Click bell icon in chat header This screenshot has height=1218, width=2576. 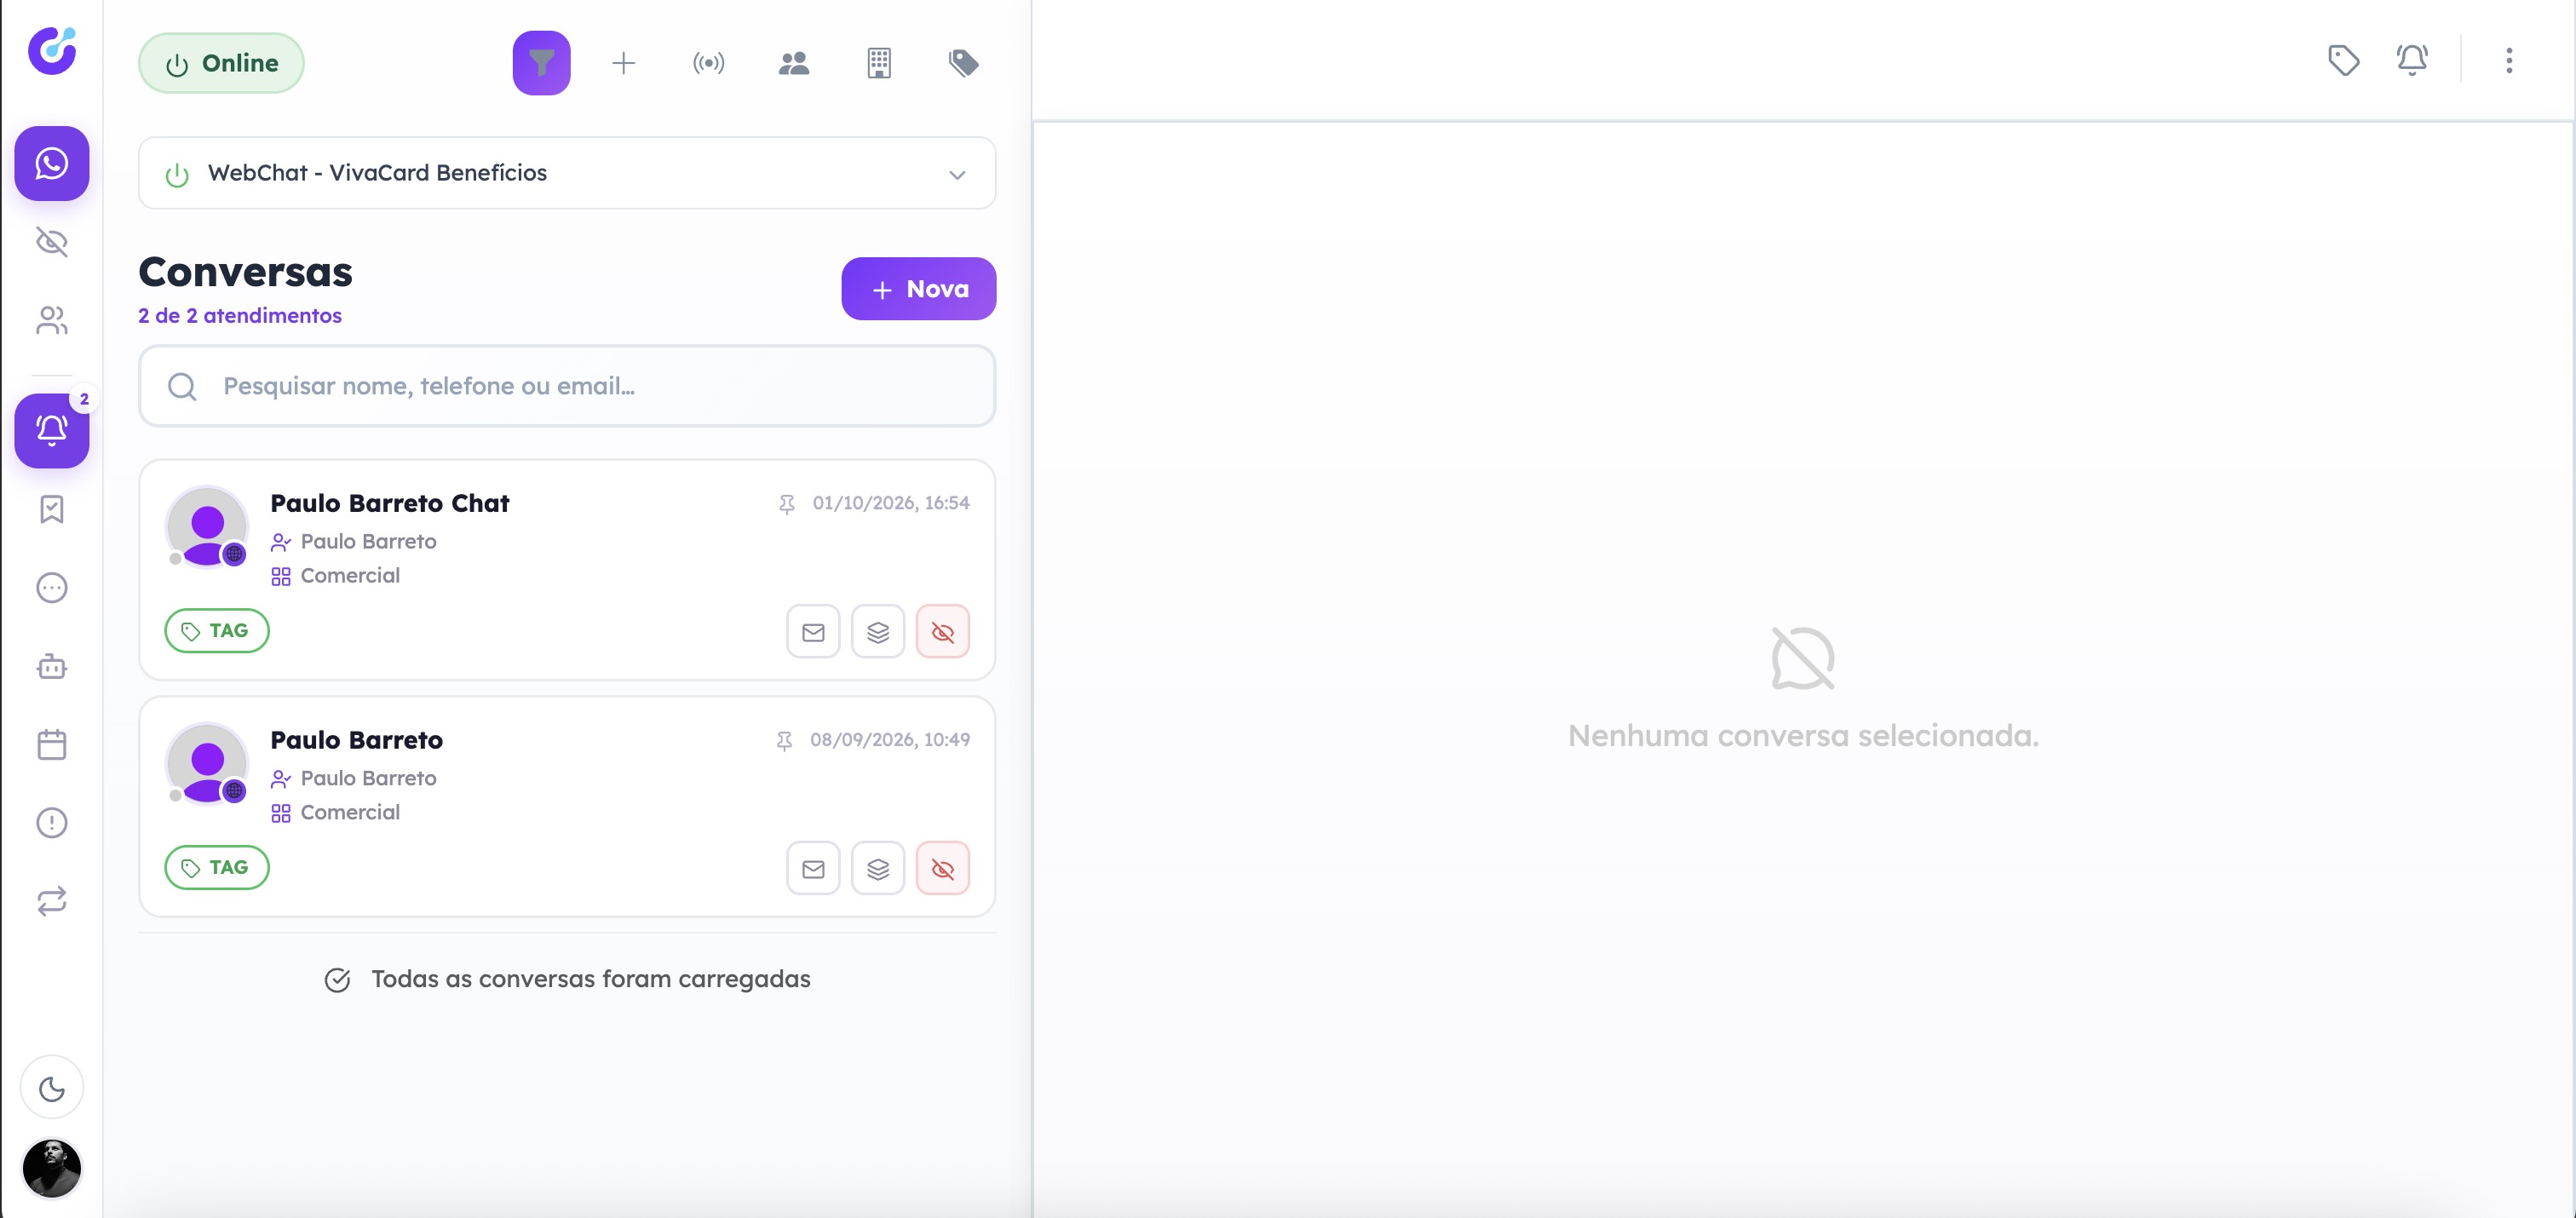tap(2412, 60)
